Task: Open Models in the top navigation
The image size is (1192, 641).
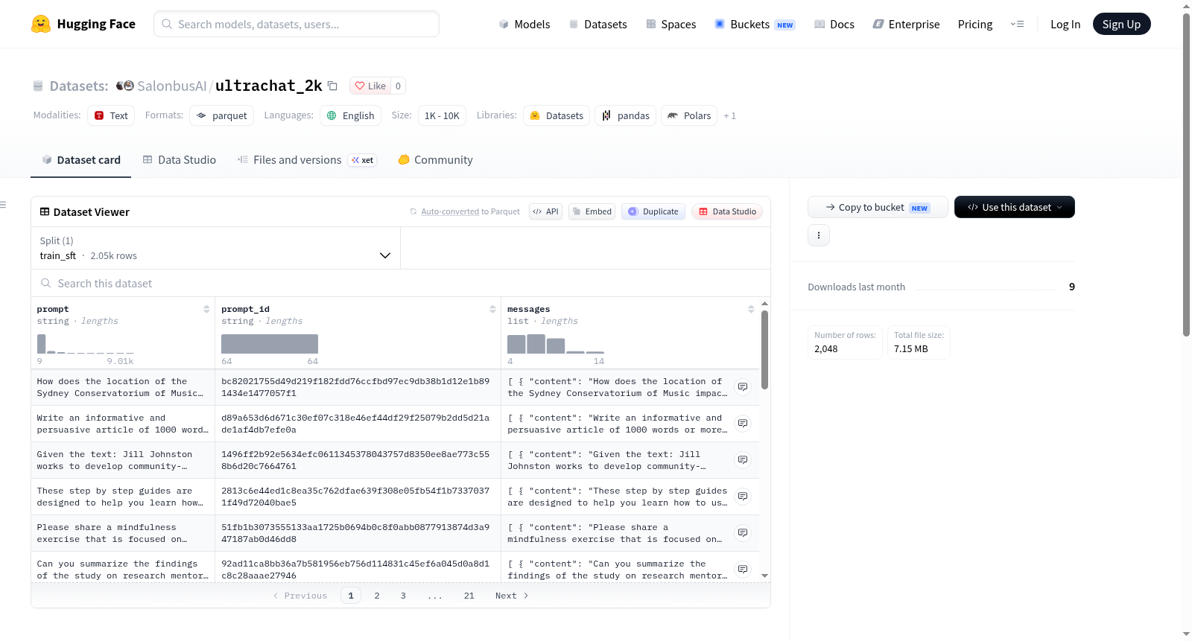Action: pyautogui.click(x=524, y=25)
